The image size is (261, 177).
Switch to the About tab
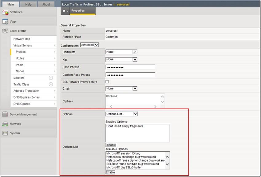pos(46,4)
